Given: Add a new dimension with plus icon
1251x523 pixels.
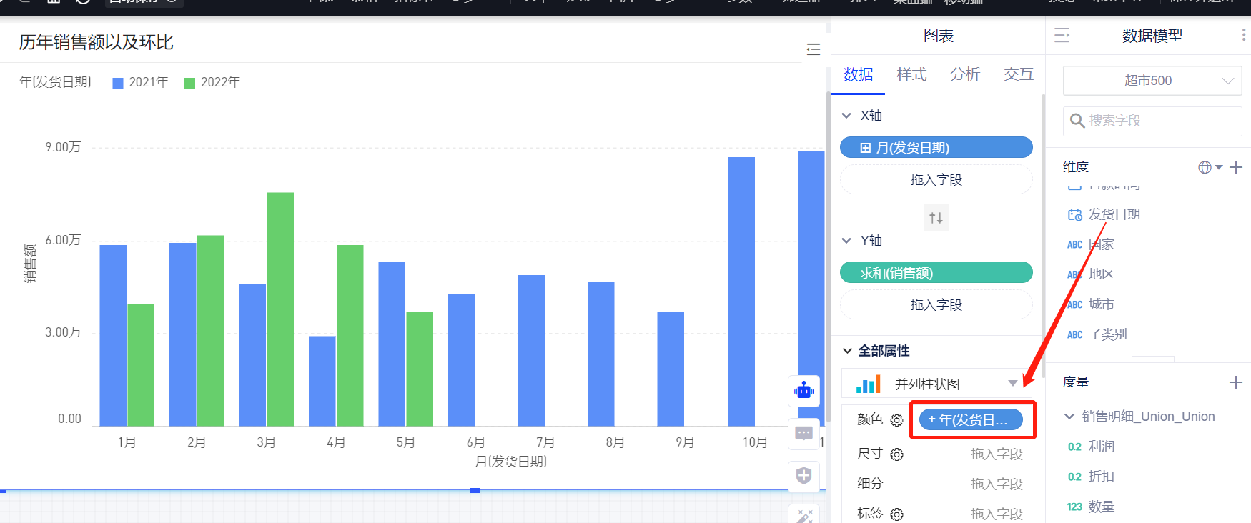Looking at the screenshot, I should coord(1236,167).
